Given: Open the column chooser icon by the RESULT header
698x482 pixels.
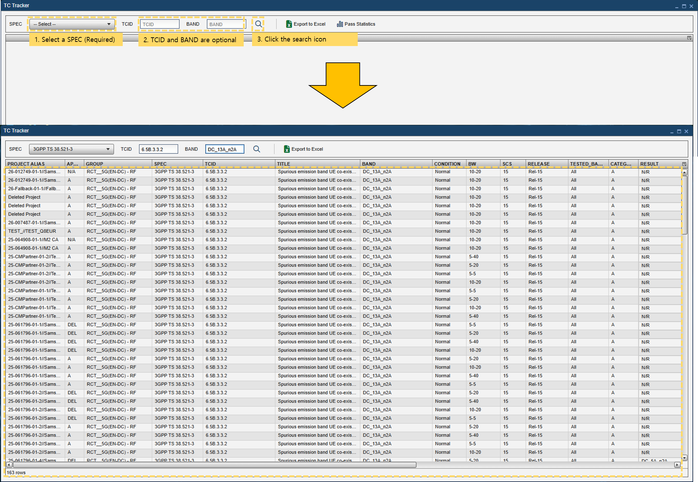Looking at the screenshot, I should [684, 164].
